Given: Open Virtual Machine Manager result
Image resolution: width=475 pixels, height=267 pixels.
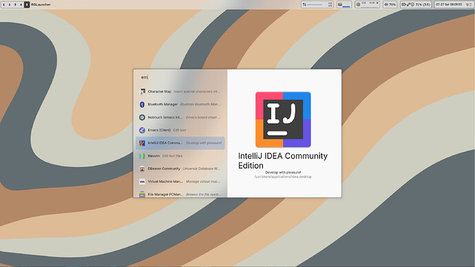Looking at the screenshot, I should (x=180, y=182).
